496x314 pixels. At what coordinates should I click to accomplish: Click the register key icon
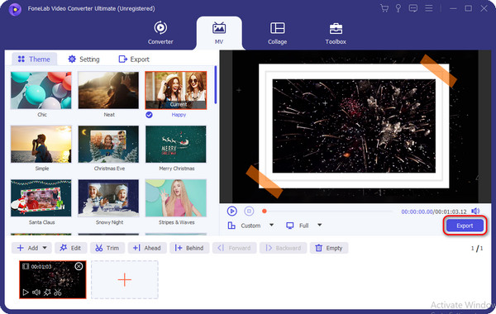point(398,8)
